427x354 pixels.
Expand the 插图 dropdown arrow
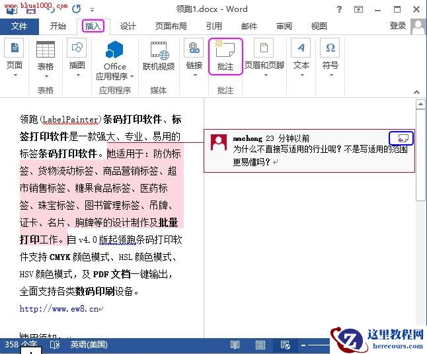coord(78,75)
